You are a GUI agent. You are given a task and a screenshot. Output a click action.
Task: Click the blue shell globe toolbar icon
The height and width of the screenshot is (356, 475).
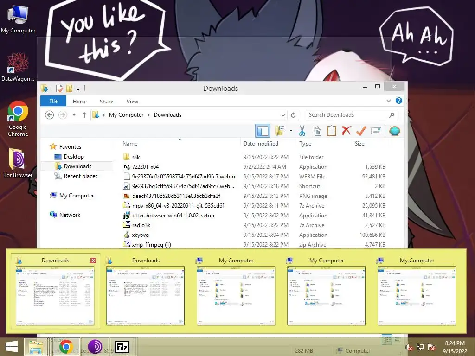point(394,131)
